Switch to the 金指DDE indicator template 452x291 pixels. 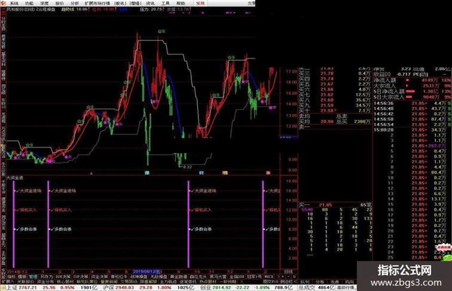tap(237, 276)
